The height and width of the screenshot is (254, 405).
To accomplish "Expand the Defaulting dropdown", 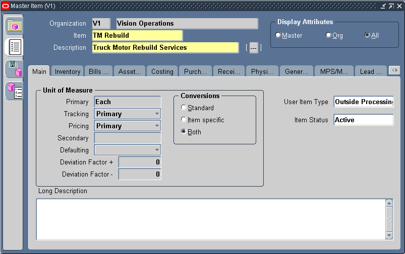I will 157,150.
